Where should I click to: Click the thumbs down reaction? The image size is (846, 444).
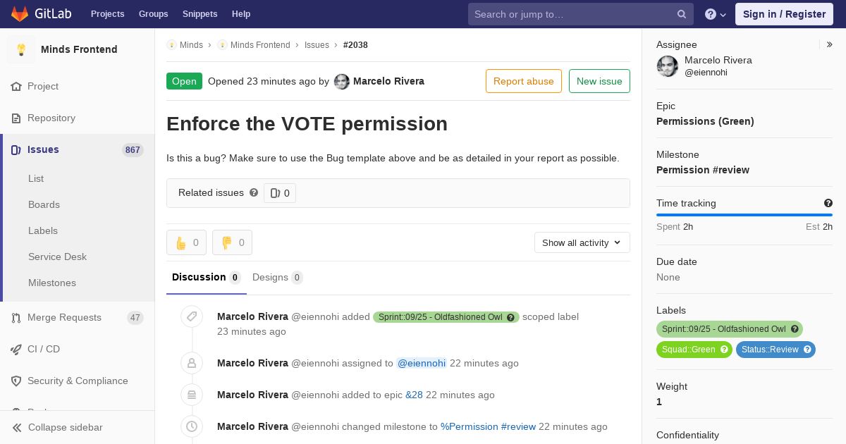[232, 242]
